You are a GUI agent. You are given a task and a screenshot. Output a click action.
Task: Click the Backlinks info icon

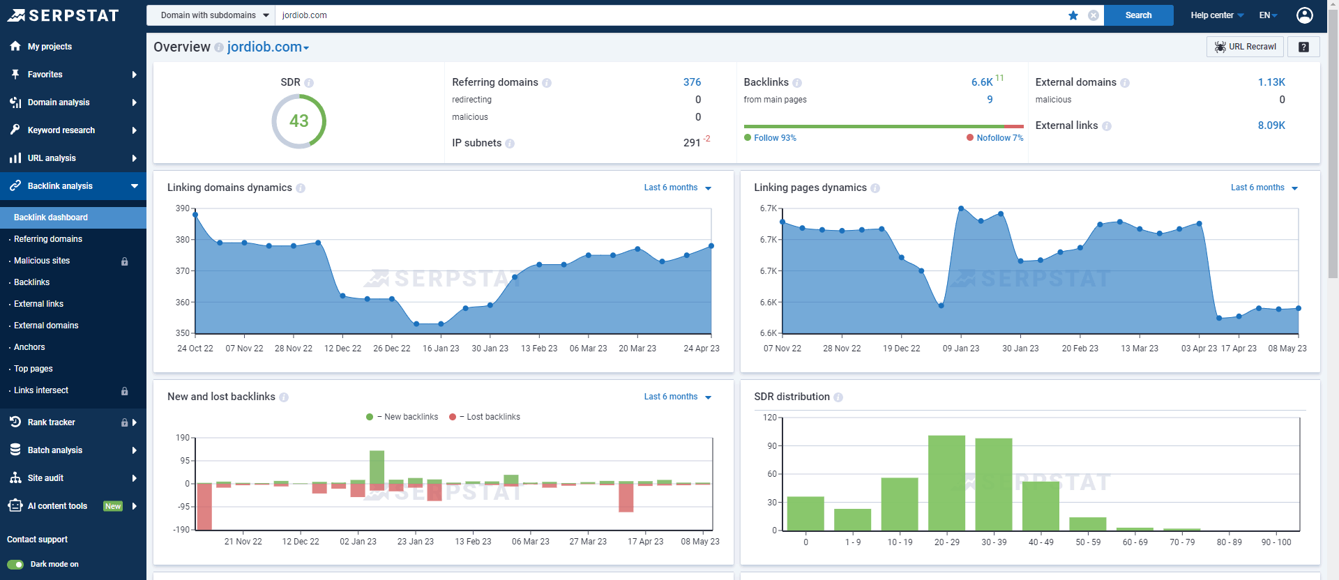click(x=797, y=83)
